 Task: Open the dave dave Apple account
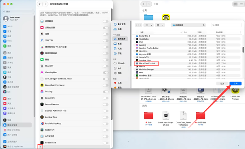(x=12, y=18)
